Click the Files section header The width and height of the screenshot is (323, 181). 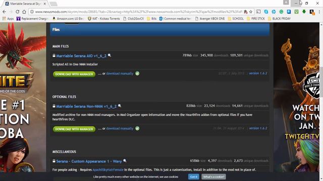click(160, 30)
